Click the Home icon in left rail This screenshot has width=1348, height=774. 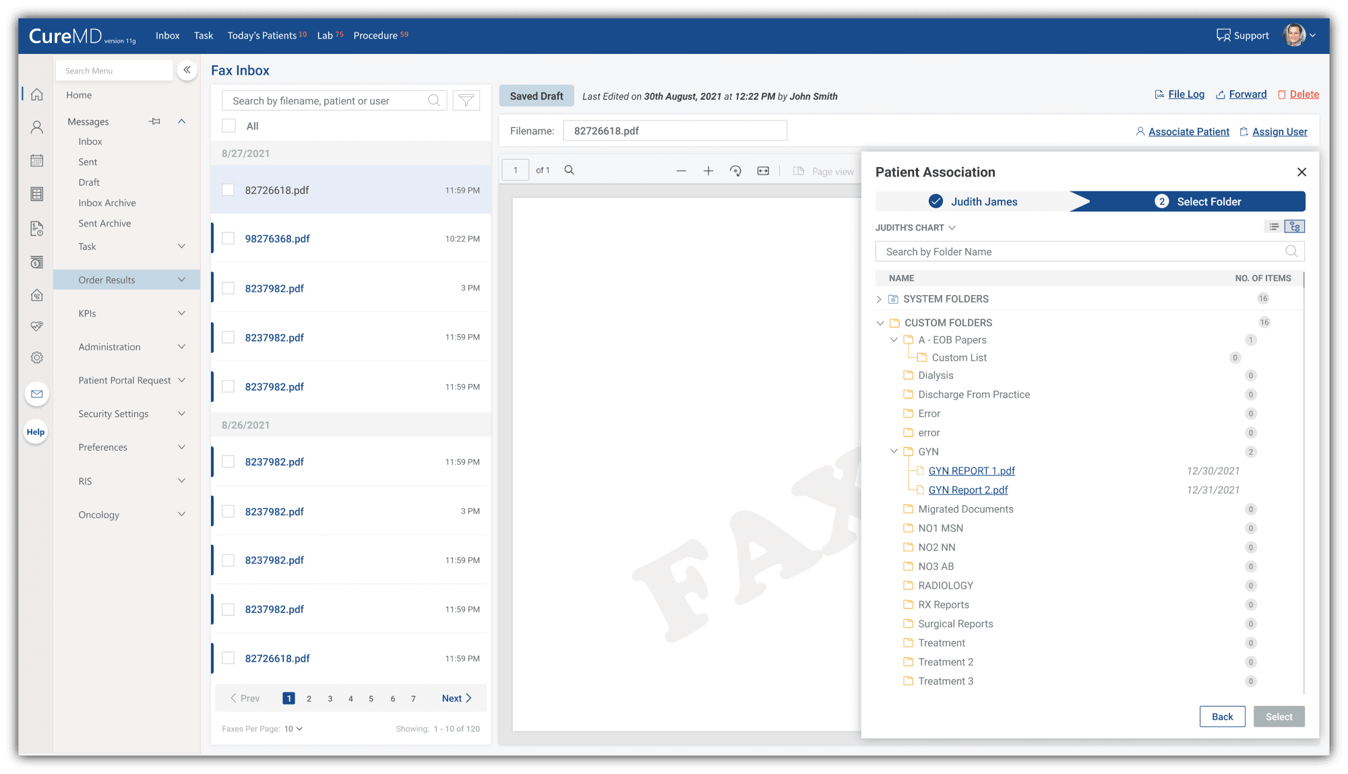point(37,95)
